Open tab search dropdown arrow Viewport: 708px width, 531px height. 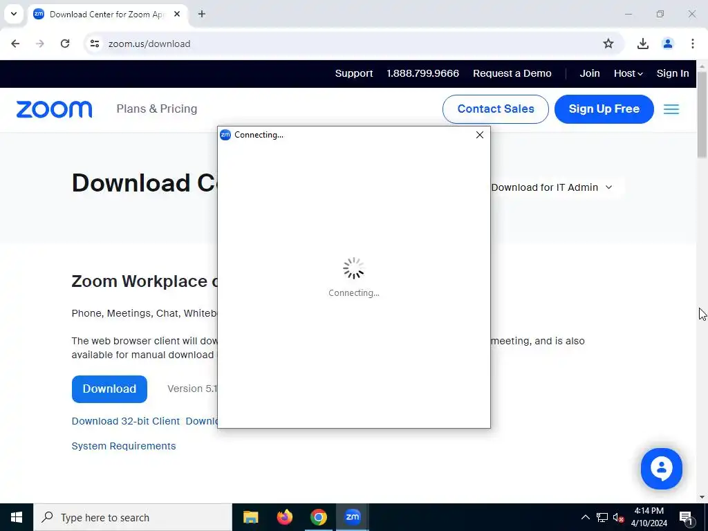click(x=14, y=14)
